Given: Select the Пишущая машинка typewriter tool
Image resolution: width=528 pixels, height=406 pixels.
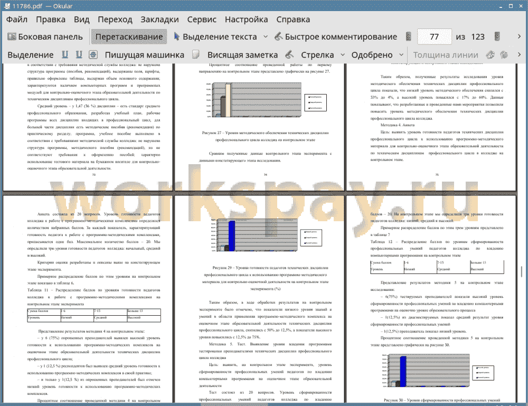Looking at the screenshot, I should click(145, 55).
